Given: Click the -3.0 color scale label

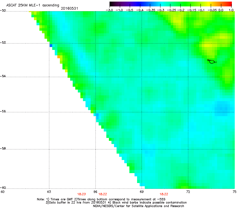Looking at the screenshot, I should (x=109, y=10).
